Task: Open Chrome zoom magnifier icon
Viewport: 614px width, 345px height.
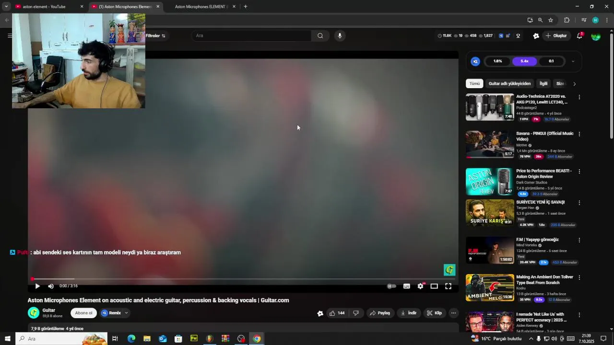Action: point(540,20)
